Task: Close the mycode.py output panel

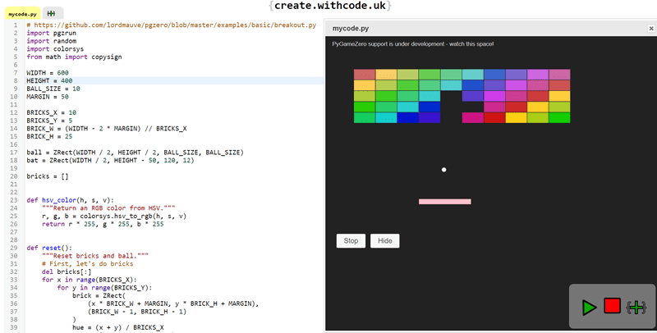Action: tap(650, 29)
